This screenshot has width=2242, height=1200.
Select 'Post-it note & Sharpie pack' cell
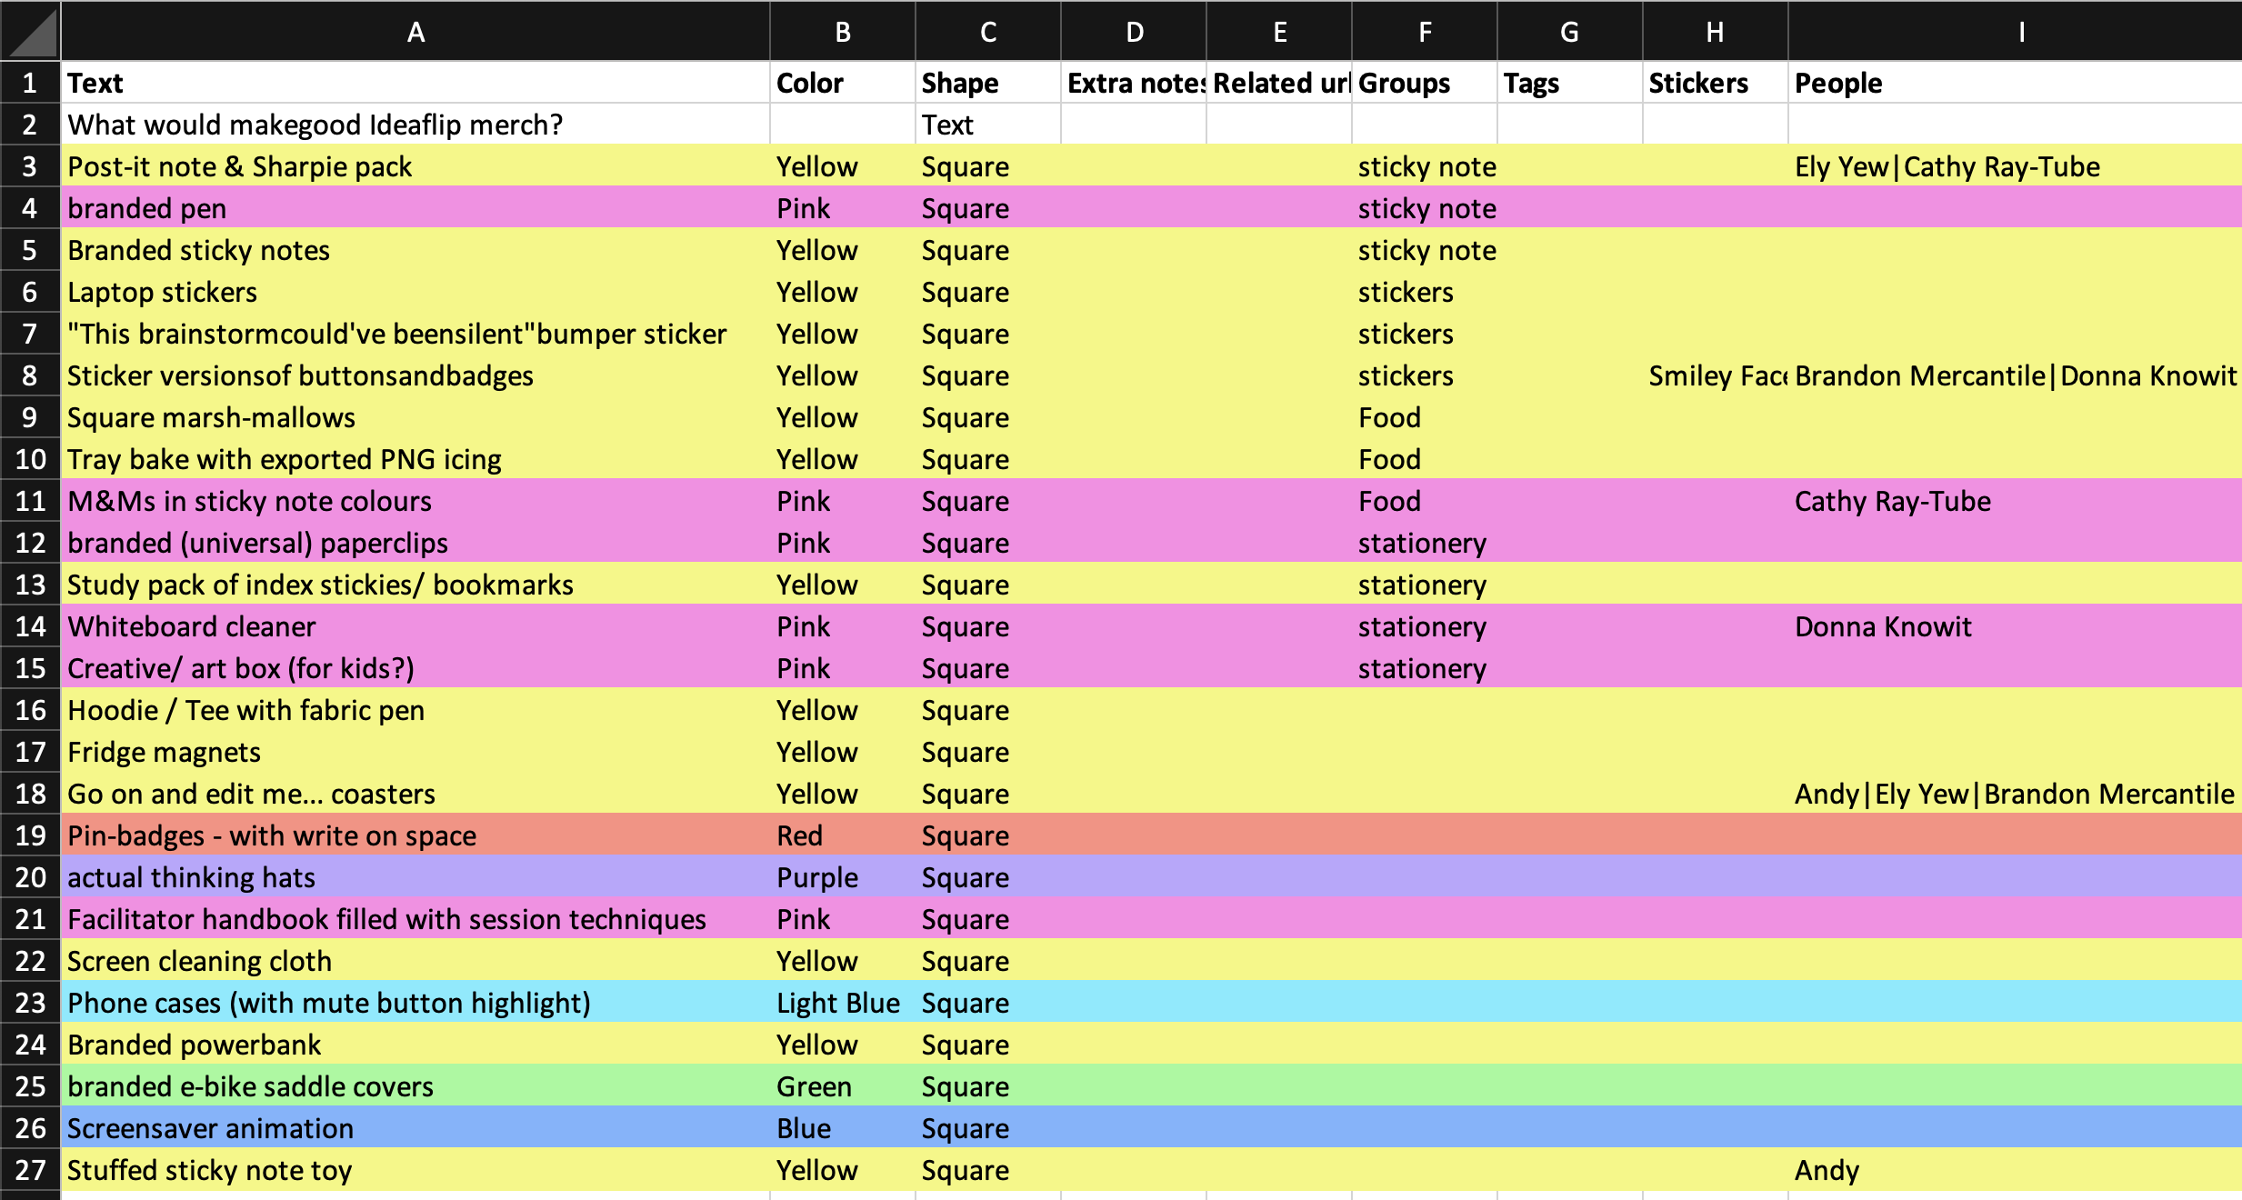pyautogui.click(x=415, y=166)
